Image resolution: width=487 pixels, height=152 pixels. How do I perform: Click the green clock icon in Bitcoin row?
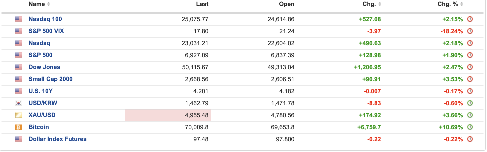coord(470,127)
